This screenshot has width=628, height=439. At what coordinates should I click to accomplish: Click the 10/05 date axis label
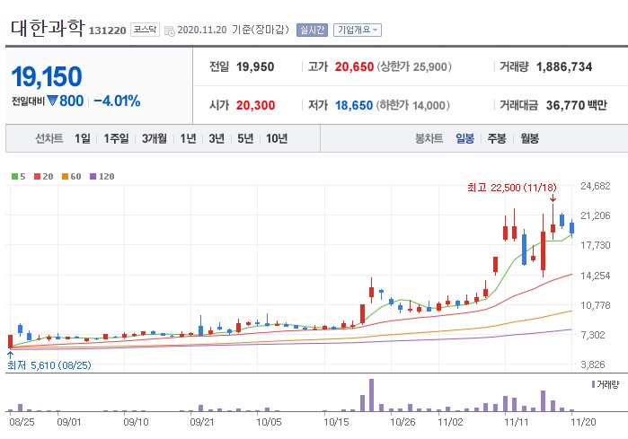269,422
